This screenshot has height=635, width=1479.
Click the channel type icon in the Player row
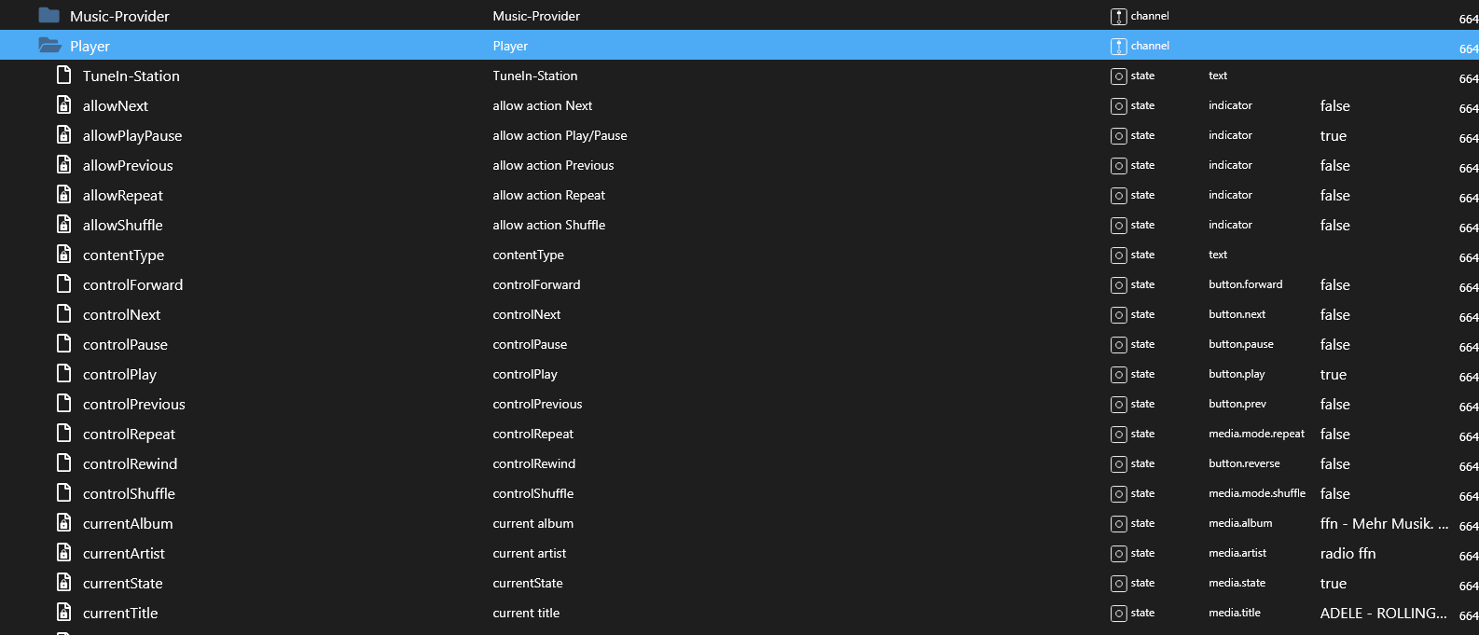(x=1118, y=47)
